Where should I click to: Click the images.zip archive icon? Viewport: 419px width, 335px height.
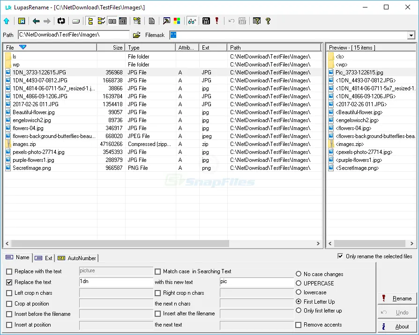coord(8,144)
